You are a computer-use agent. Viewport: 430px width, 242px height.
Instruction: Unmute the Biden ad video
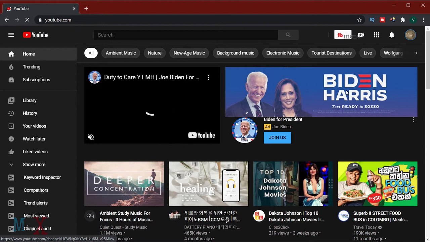click(91, 137)
